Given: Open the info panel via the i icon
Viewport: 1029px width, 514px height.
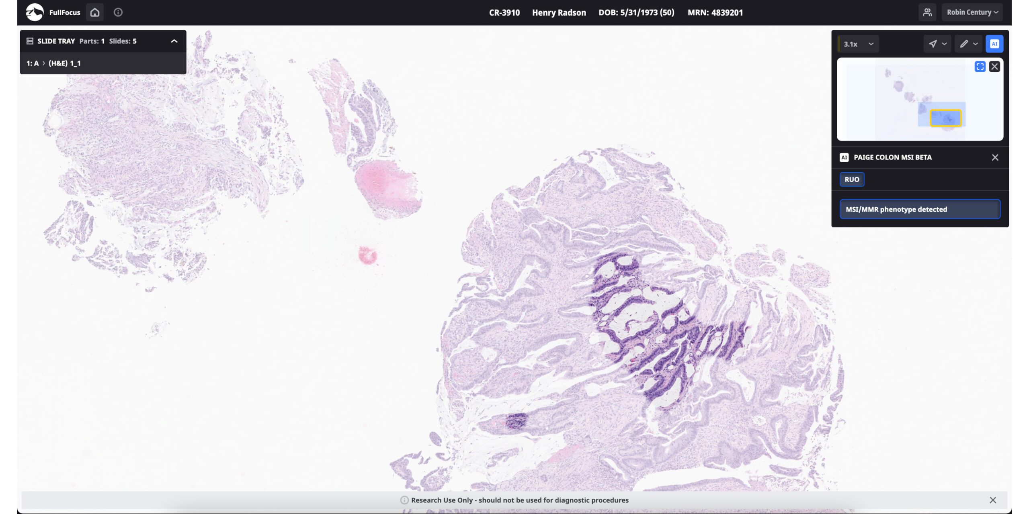Looking at the screenshot, I should [118, 12].
